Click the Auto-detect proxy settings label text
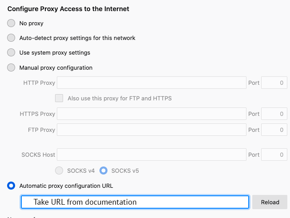Screen dimensions: 290x218 coord(77,38)
